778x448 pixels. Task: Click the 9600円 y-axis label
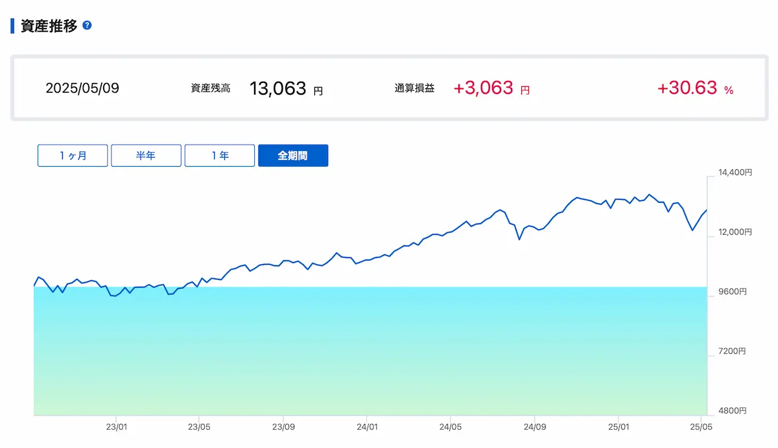click(x=732, y=292)
